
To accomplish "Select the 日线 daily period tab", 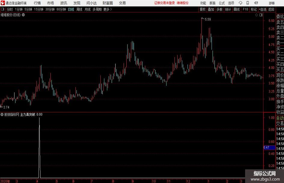I will (x=71, y=9).
